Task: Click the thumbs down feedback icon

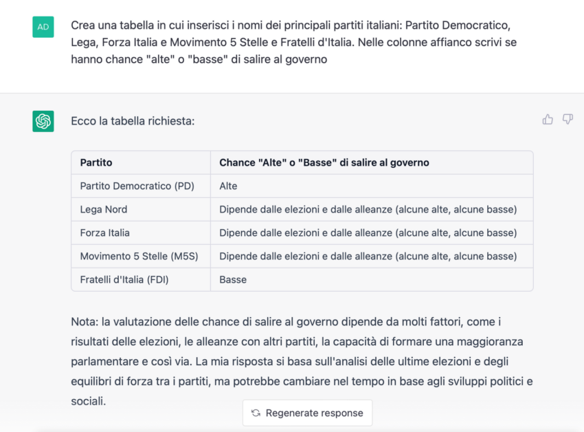Action: coord(568,120)
